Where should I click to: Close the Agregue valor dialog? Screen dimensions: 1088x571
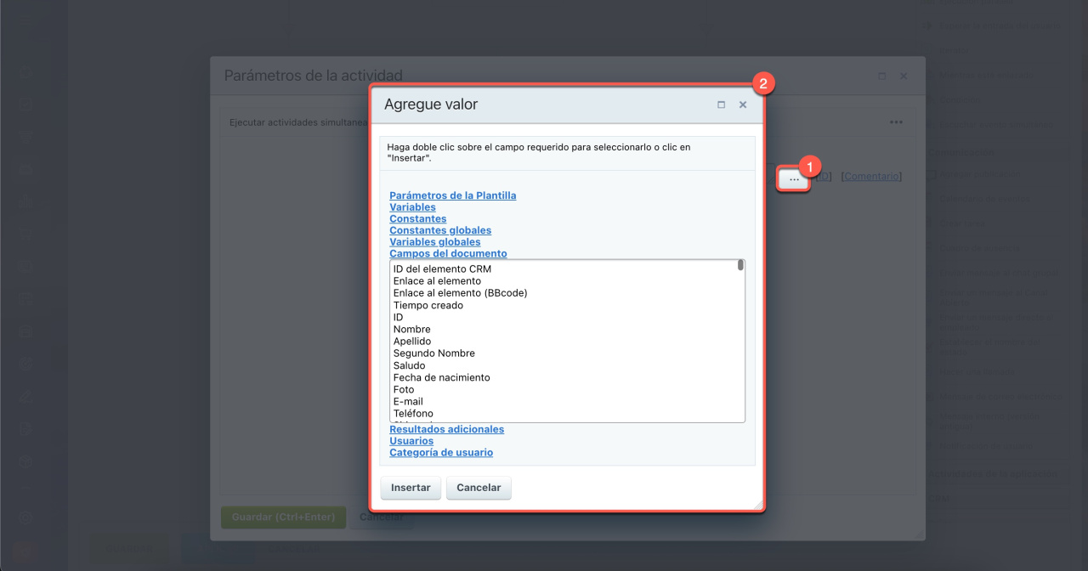(x=743, y=105)
